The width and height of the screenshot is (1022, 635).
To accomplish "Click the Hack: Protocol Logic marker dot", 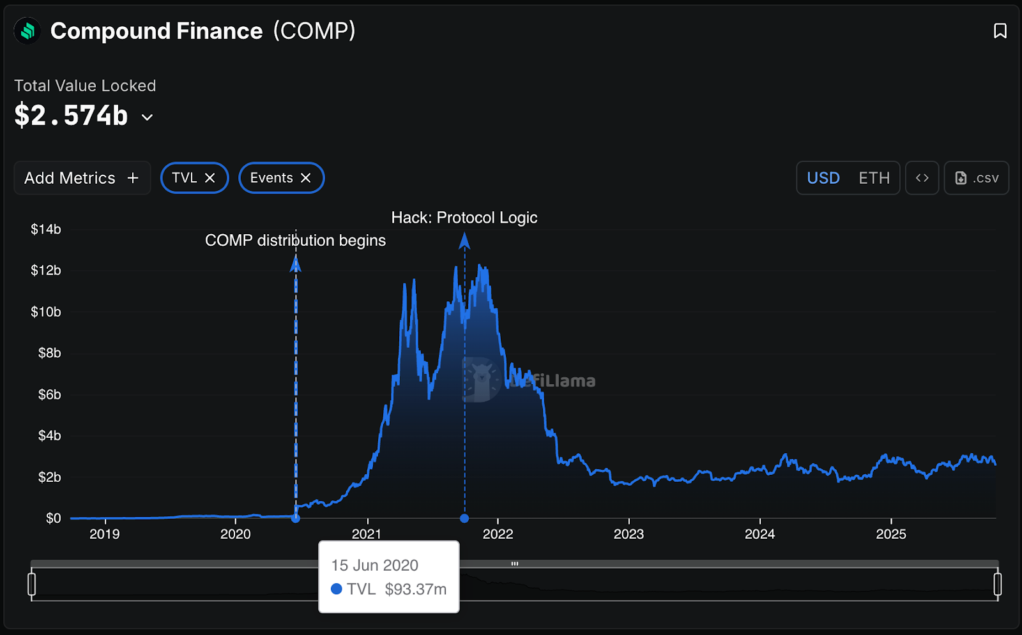I will (464, 518).
